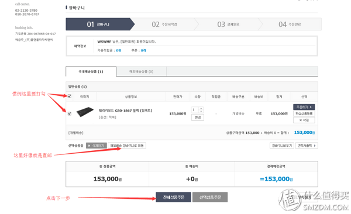This screenshot has width=351, height=214.
Task: Click the gray × 삭제하기 selected-items button
Action: (x=97, y=146)
